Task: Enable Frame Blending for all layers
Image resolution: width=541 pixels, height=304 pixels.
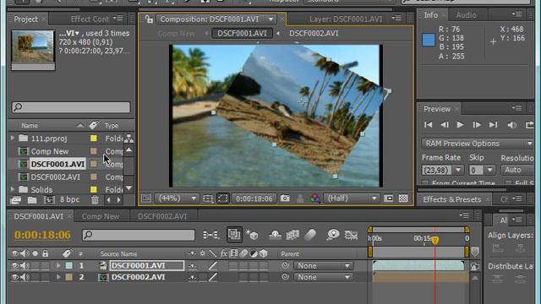Action: point(292,235)
